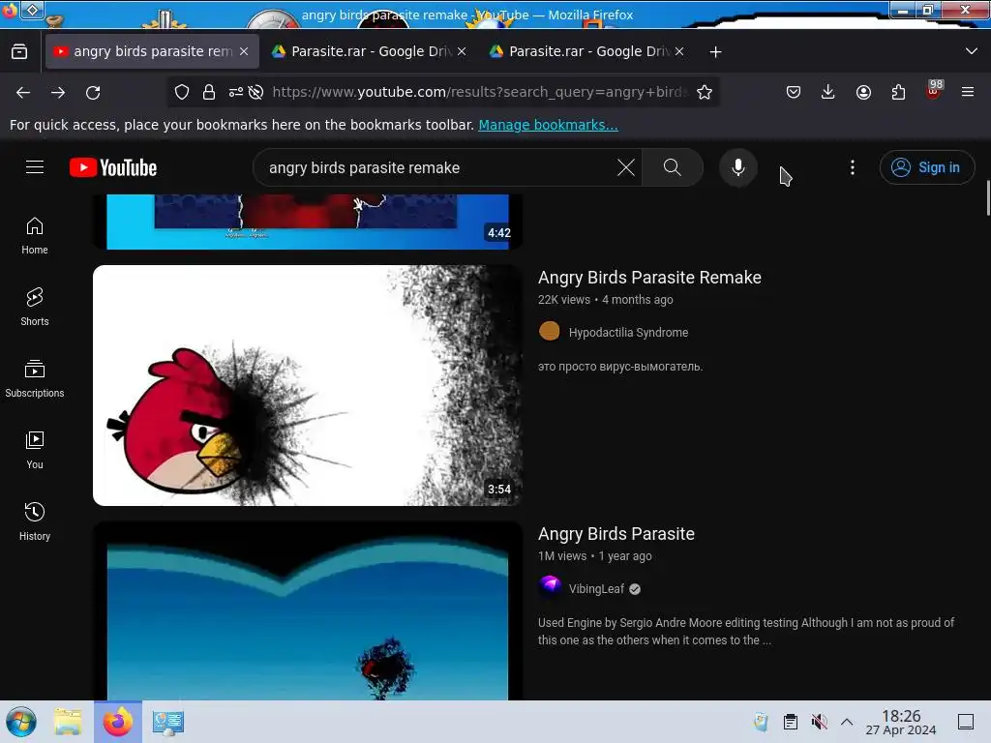Click the red bird video thumbnail 3:54

pos(307,385)
